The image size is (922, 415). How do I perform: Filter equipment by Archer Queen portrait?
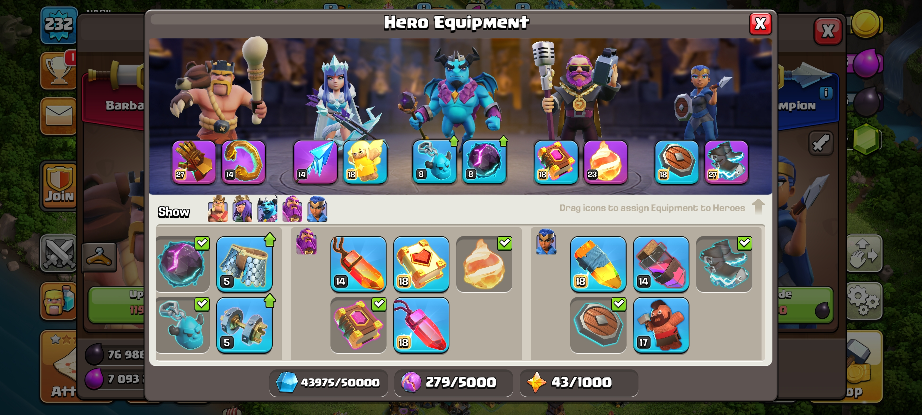point(242,209)
